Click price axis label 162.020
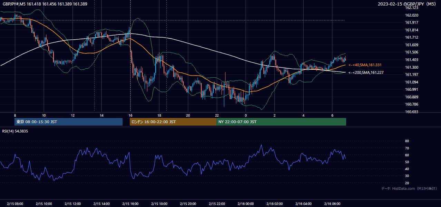This screenshot has width=441, height=207. [x=411, y=15]
